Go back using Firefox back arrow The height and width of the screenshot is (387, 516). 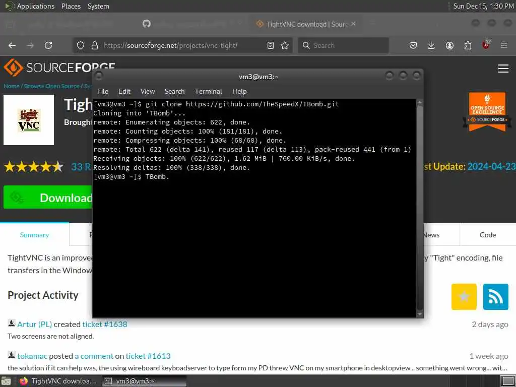point(12,45)
